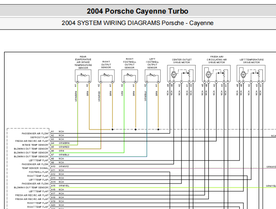Screen dimensions: 276x209
Task: Select the 'LEFT TEMPERATURE DRIVE MOTOR' label
Action: [251, 61]
